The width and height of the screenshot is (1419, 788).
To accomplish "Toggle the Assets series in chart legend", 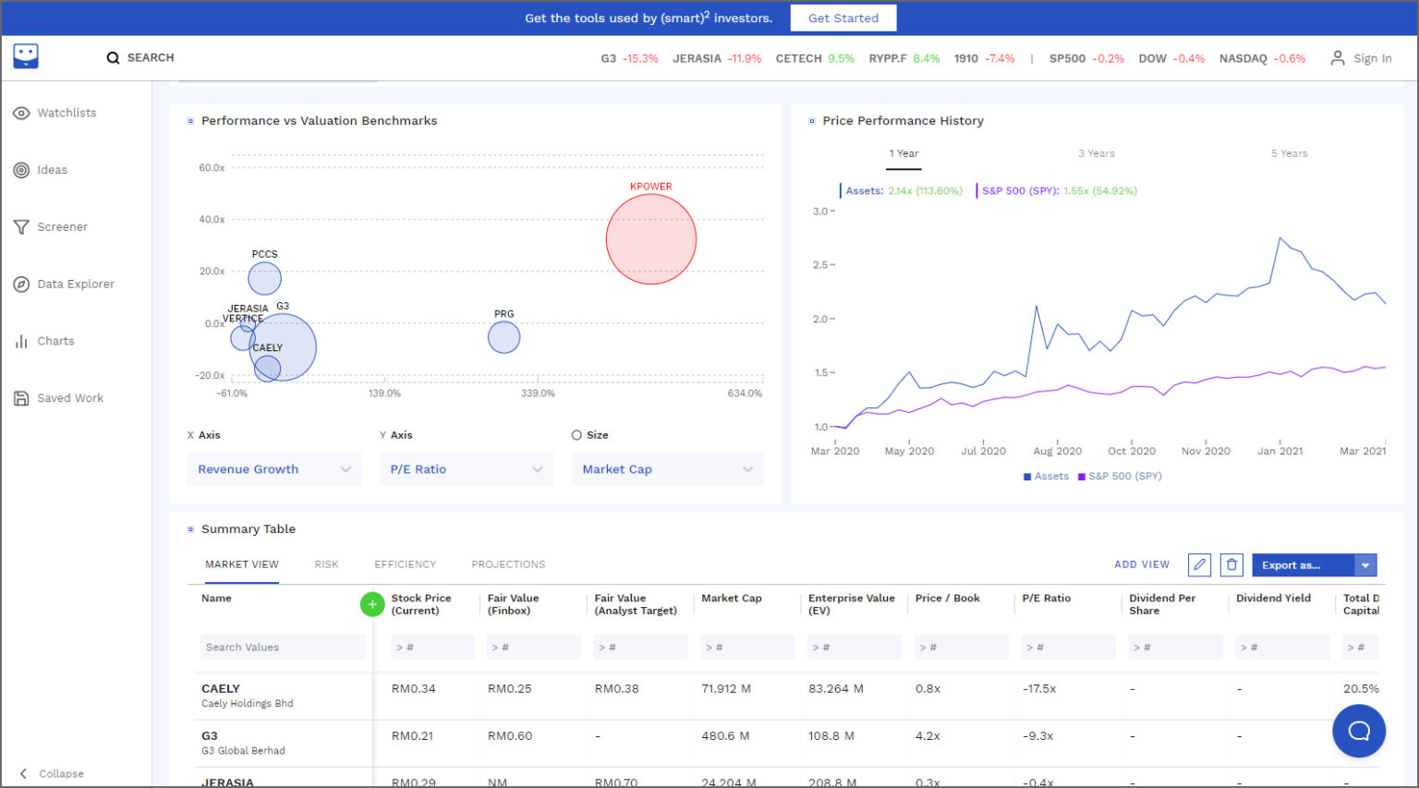I will (x=1046, y=476).
